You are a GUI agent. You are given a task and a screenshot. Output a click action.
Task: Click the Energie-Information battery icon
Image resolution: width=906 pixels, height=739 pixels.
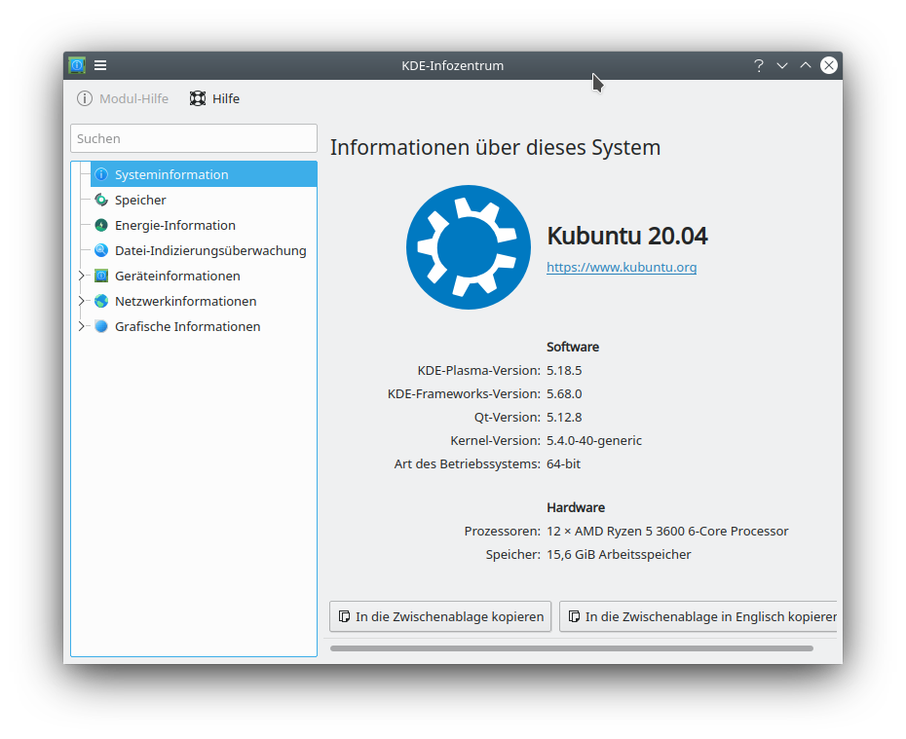(x=101, y=225)
